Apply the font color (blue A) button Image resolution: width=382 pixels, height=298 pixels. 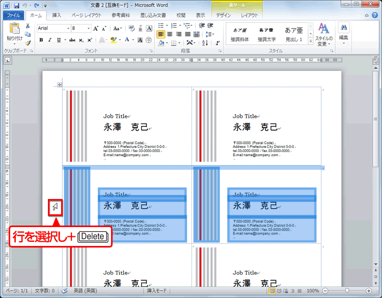click(x=127, y=40)
